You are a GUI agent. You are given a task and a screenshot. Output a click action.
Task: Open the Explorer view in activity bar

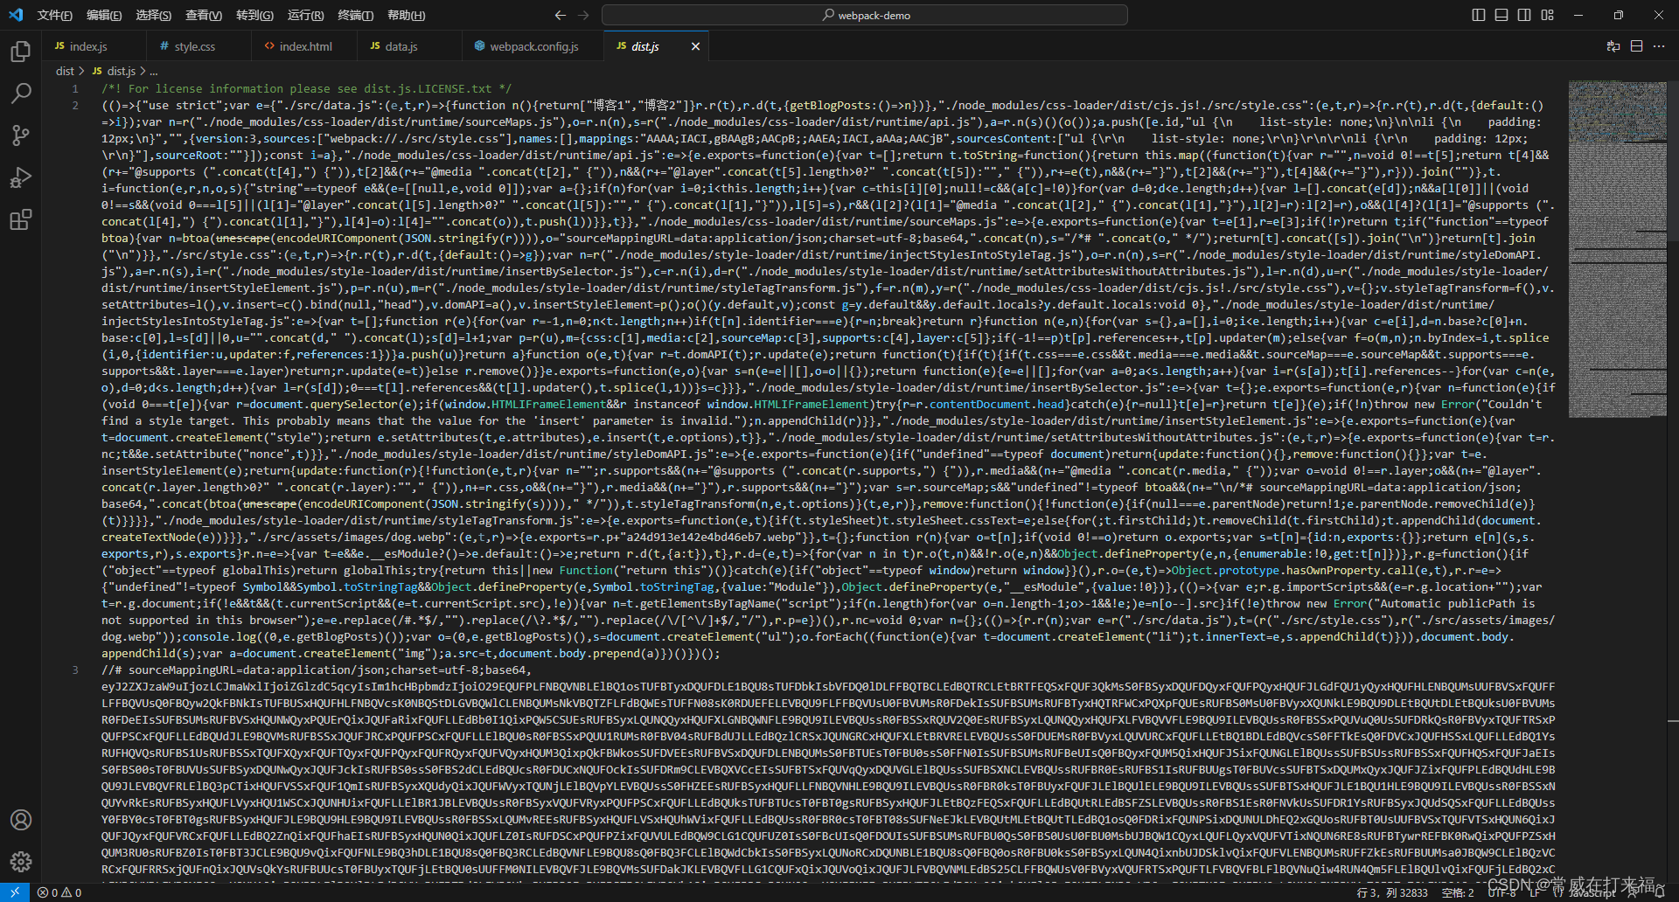pos(21,52)
